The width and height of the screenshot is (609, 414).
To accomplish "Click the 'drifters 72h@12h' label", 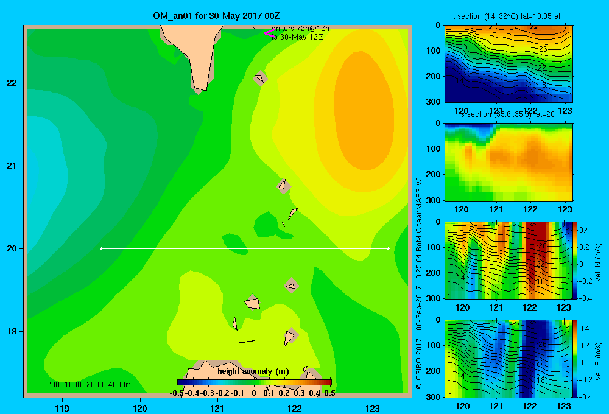I will pos(301,29).
